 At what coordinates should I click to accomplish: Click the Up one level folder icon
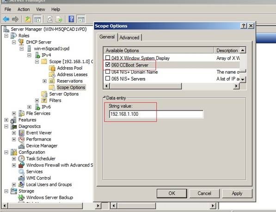click(x=28, y=19)
